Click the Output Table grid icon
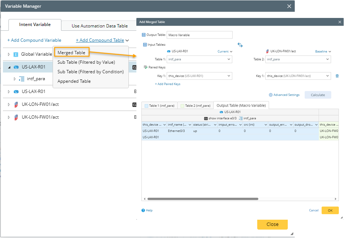344x238 pixels. [x=144, y=35]
